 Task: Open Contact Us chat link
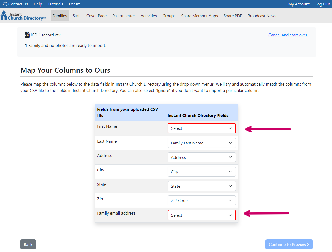(15, 4)
